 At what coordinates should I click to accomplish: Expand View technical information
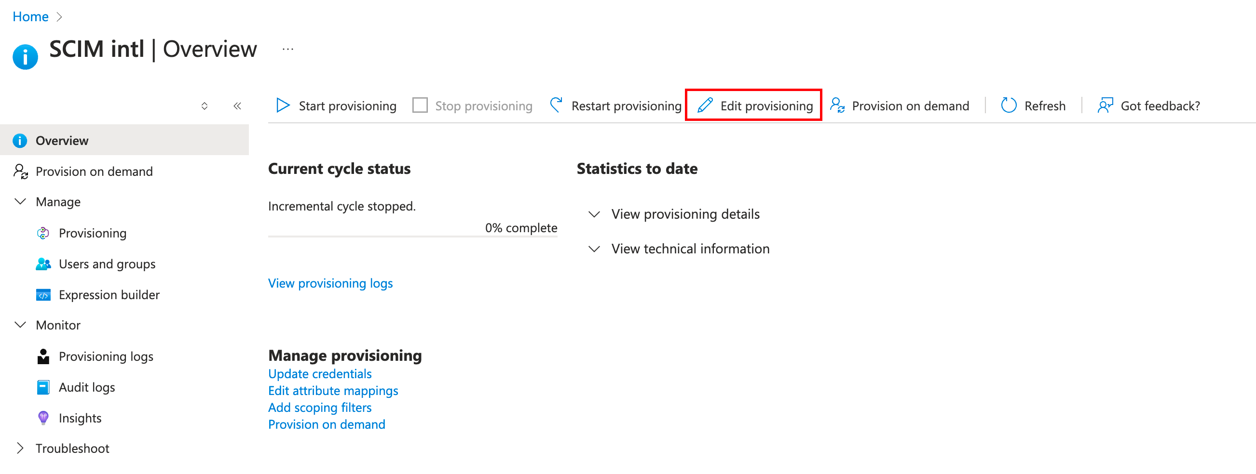594,249
